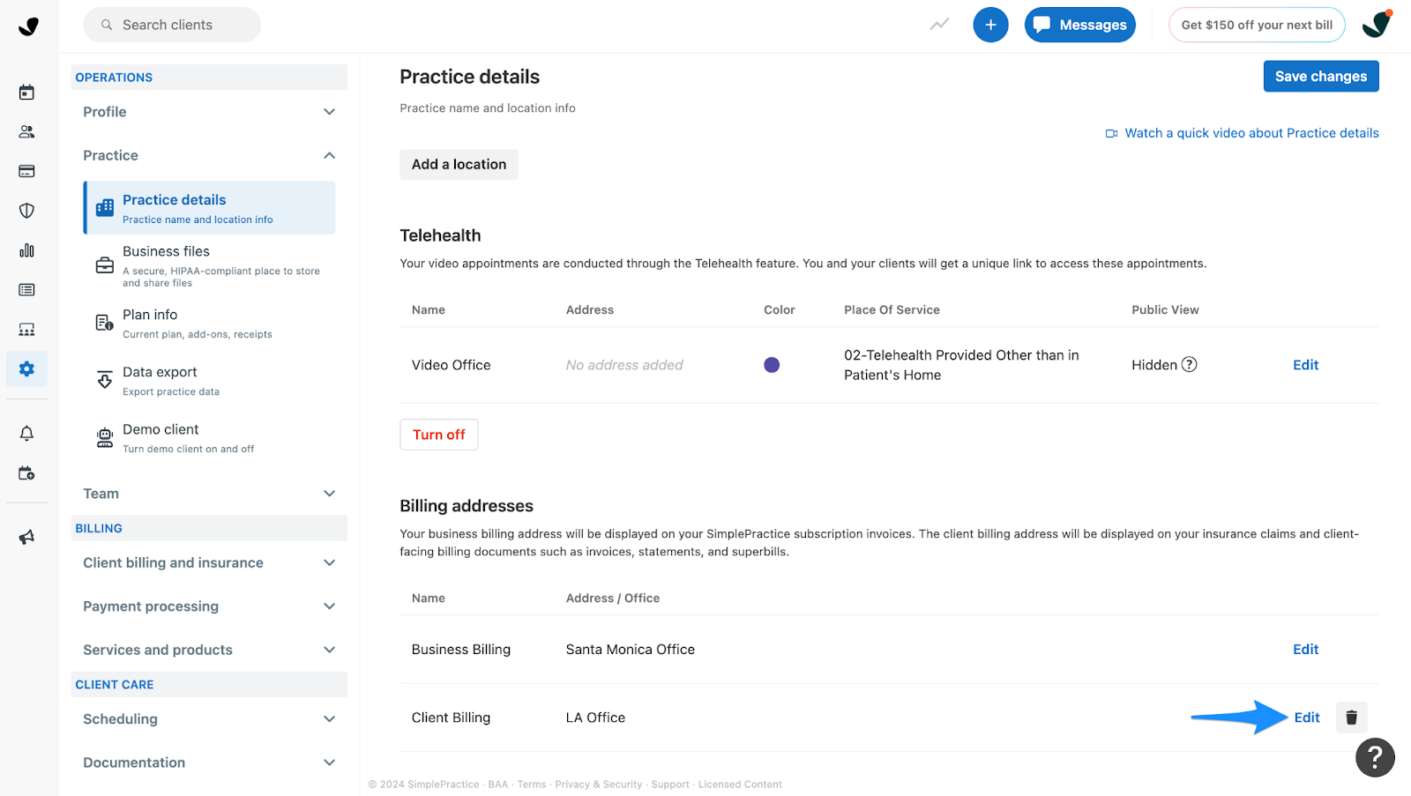Click the Search clients field
The width and height of the screenshot is (1411, 796).
(172, 25)
